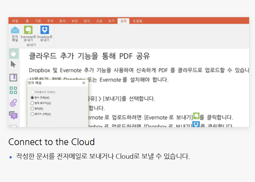Select the active 공유 ribbon tab
255x182 pixels.
coord(124,21)
